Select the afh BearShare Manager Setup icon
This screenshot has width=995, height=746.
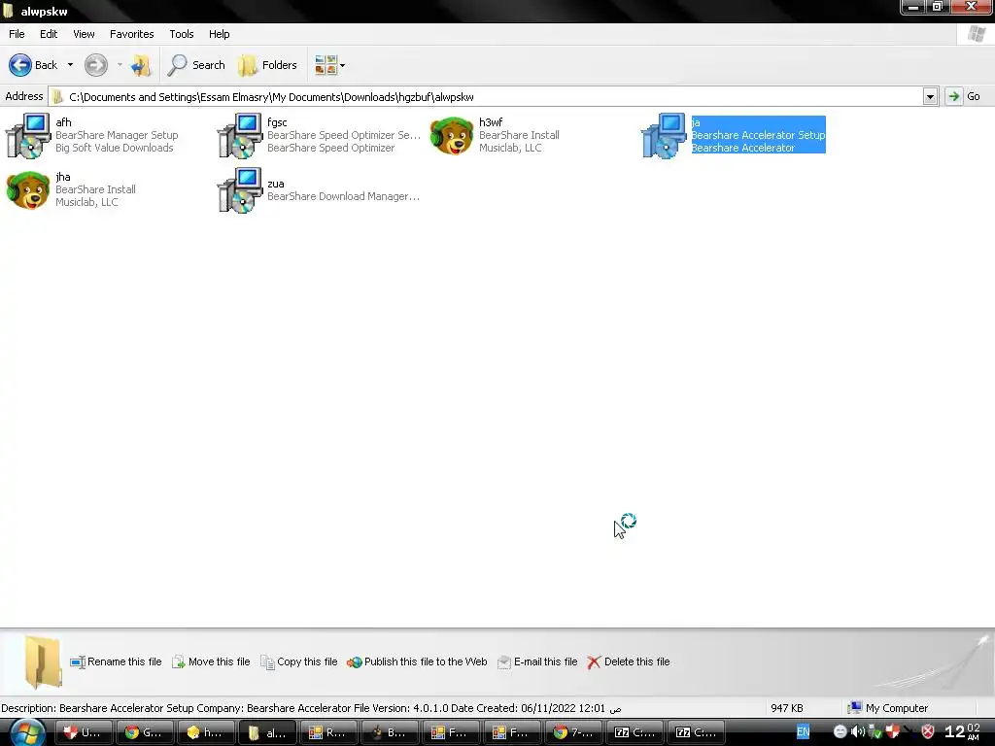click(28, 135)
